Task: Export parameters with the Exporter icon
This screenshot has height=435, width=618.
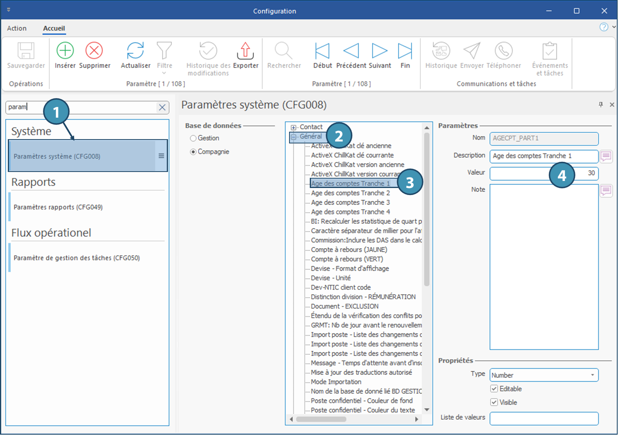Action: 245,51
